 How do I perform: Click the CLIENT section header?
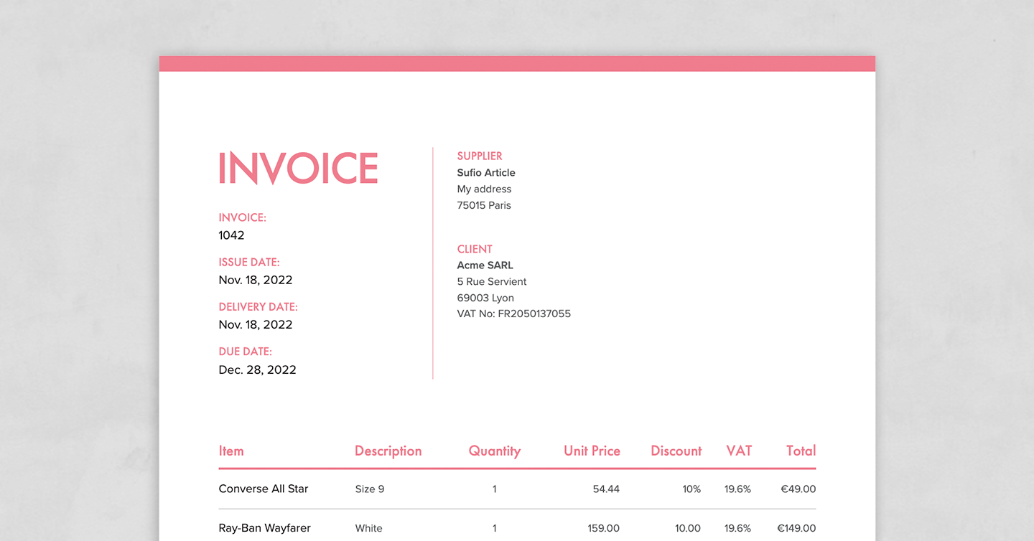coord(475,249)
